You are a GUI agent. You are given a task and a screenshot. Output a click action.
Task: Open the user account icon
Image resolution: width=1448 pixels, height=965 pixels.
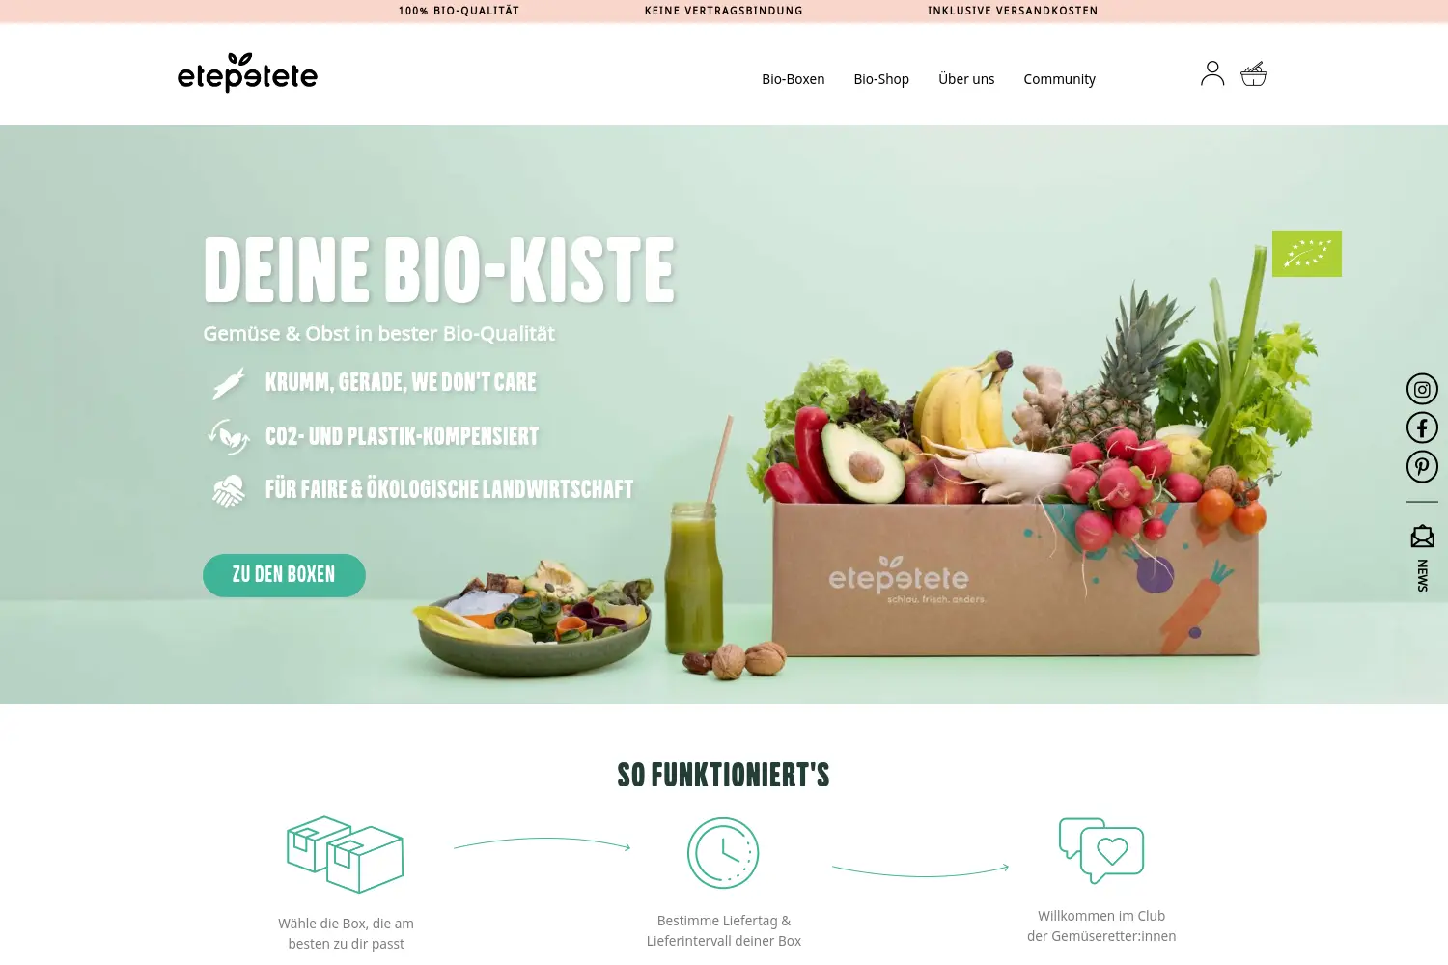tap(1212, 73)
